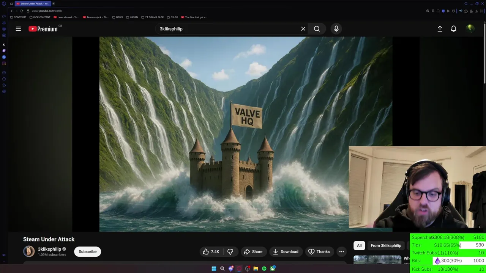Open Spotify from the taskbar
Image resolution: width=486 pixels, height=273 pixels.
pyautogui.click(x=264, y=268)
